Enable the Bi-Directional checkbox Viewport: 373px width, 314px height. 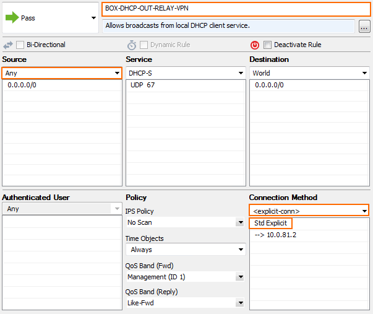tap(20, 45)
